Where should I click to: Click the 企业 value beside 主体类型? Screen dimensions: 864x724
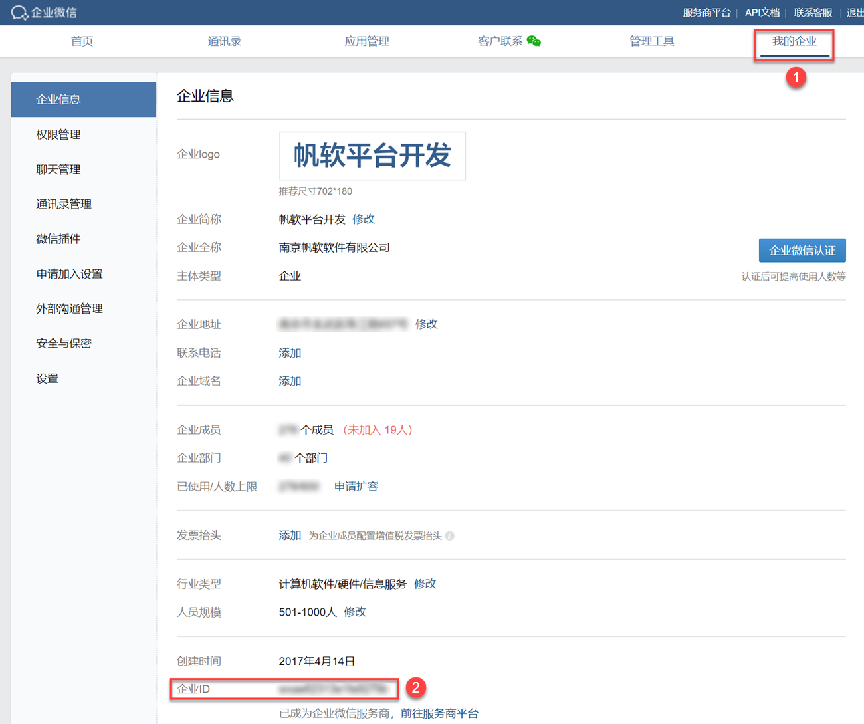(x=290, y=276)
